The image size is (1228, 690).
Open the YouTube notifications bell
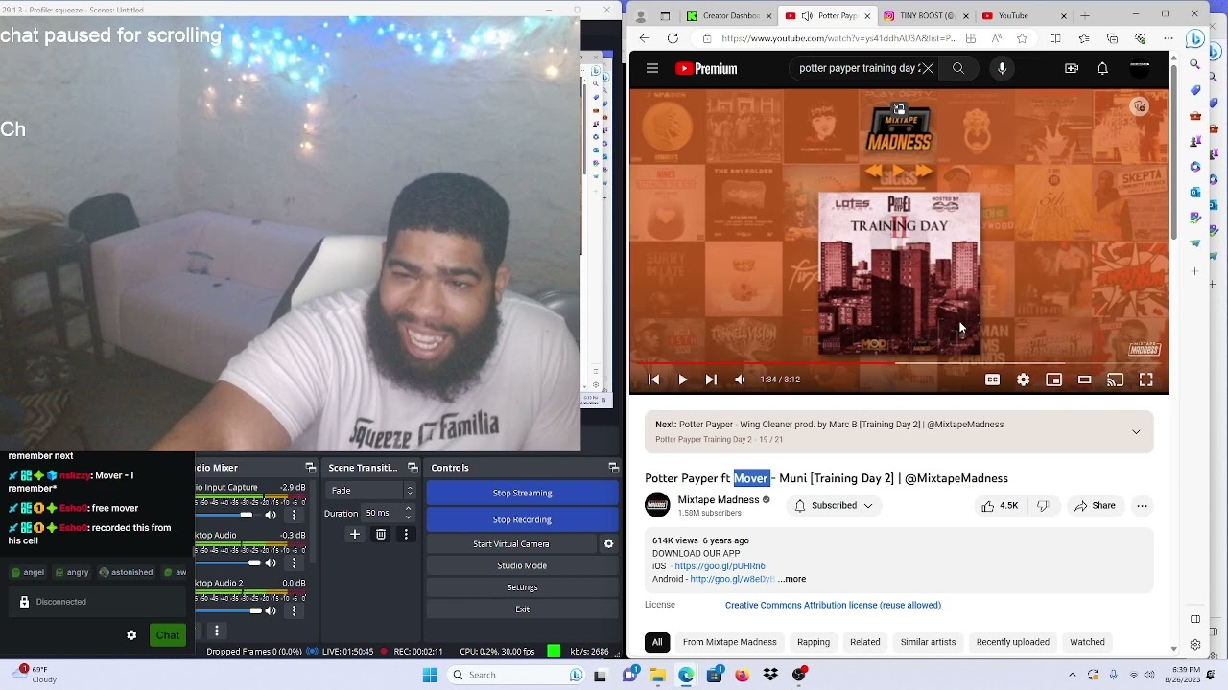click(x=1102, y=68)
